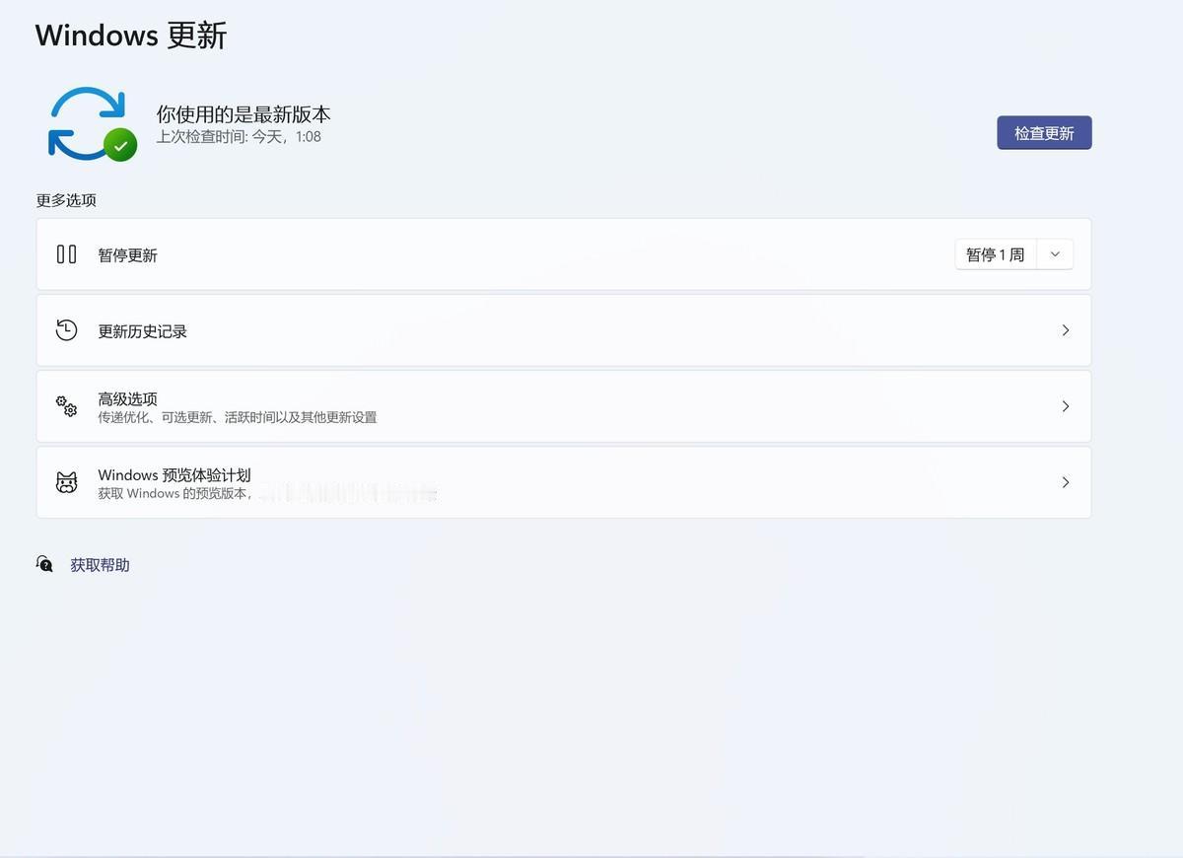The image size is (1183, 858).
Task: Click the Insider cat icon
Action: click(x=66, y=482)
